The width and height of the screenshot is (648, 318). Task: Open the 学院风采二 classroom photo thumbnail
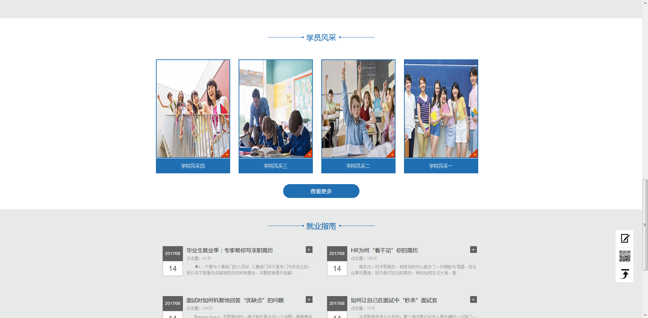(358, 109)
